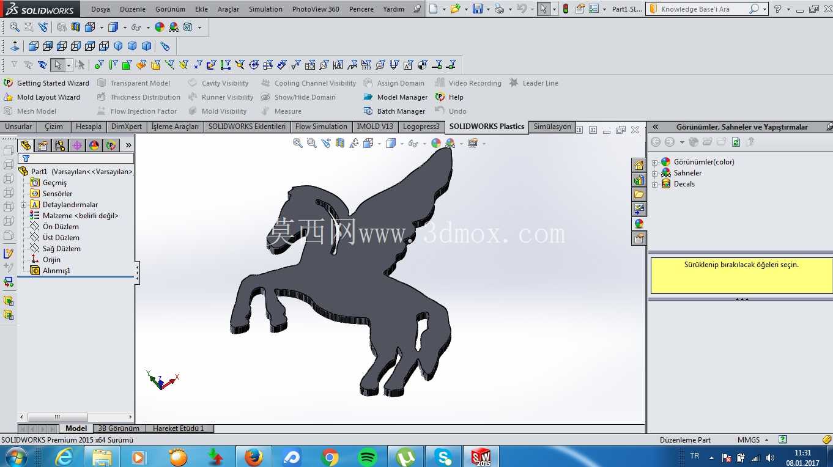Select Ön Düzlem in the feature tree
The height and width of the screenshot is (467, 833).
click(54, 227)
